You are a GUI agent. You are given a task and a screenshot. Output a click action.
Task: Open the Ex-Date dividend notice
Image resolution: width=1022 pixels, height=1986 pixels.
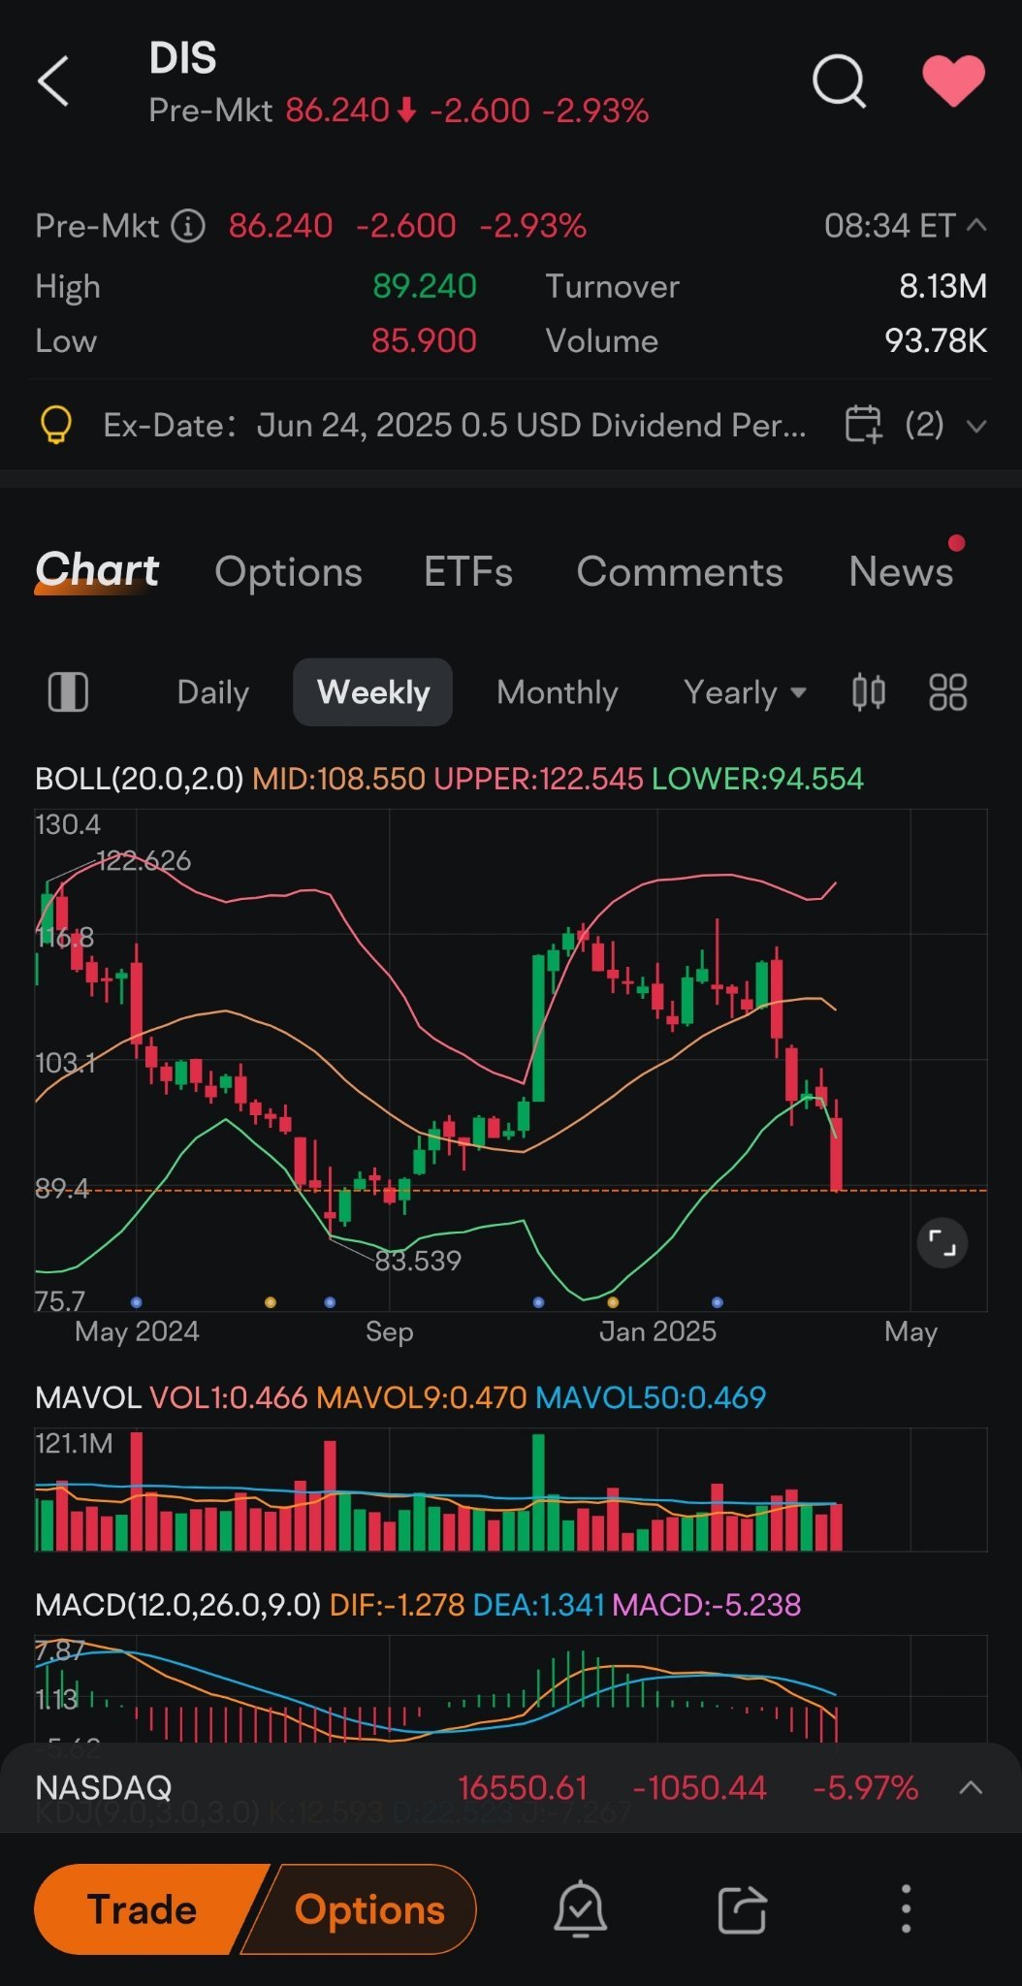pos(455,425)
